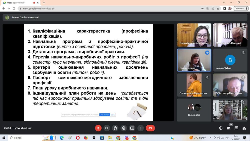The width and height of the screenshot is (250, 141).
Task: Unmute the microphone in the call bar
Action: pyautogui.click(x=98, y=128)
